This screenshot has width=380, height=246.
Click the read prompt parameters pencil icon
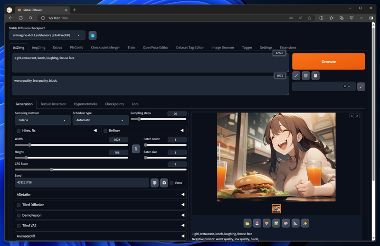coord(296,76)
